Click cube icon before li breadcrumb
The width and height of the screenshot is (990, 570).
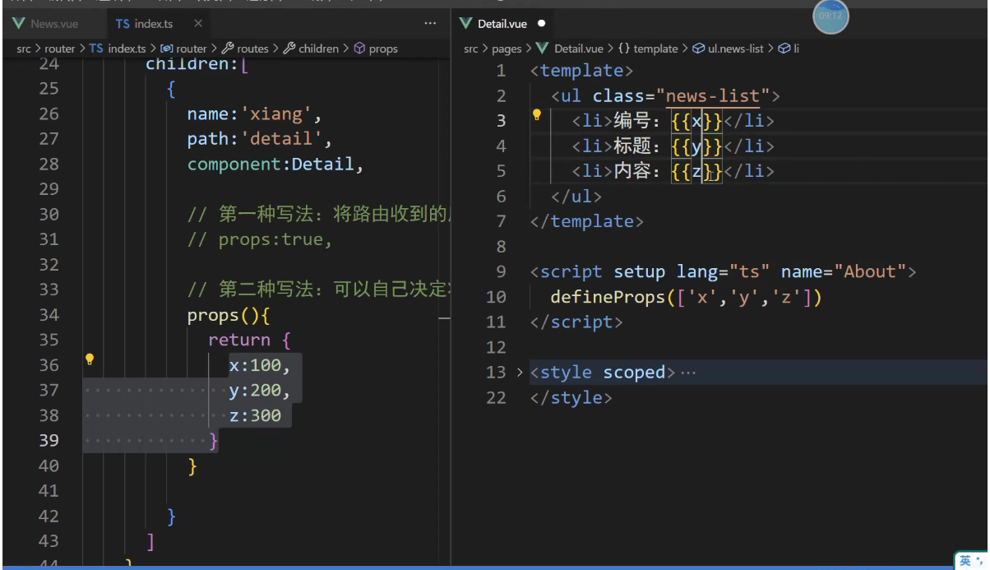click(x=783, y=49)
